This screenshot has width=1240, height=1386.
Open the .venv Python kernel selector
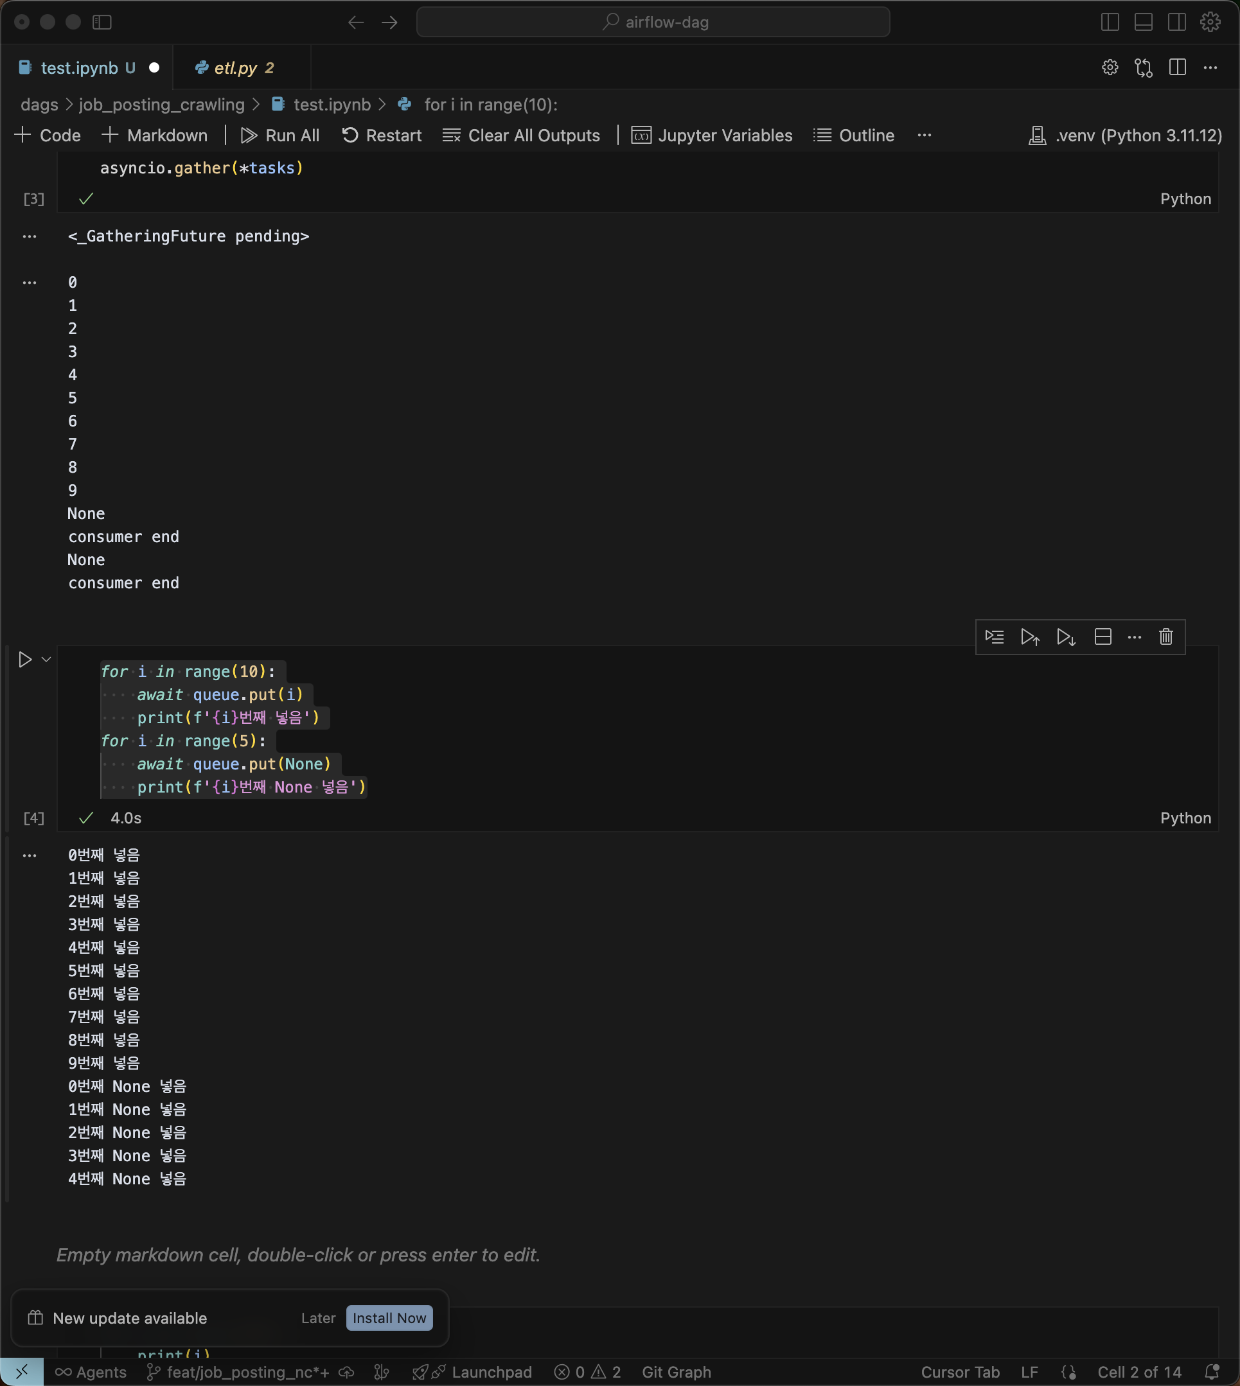coord(1125,136)
